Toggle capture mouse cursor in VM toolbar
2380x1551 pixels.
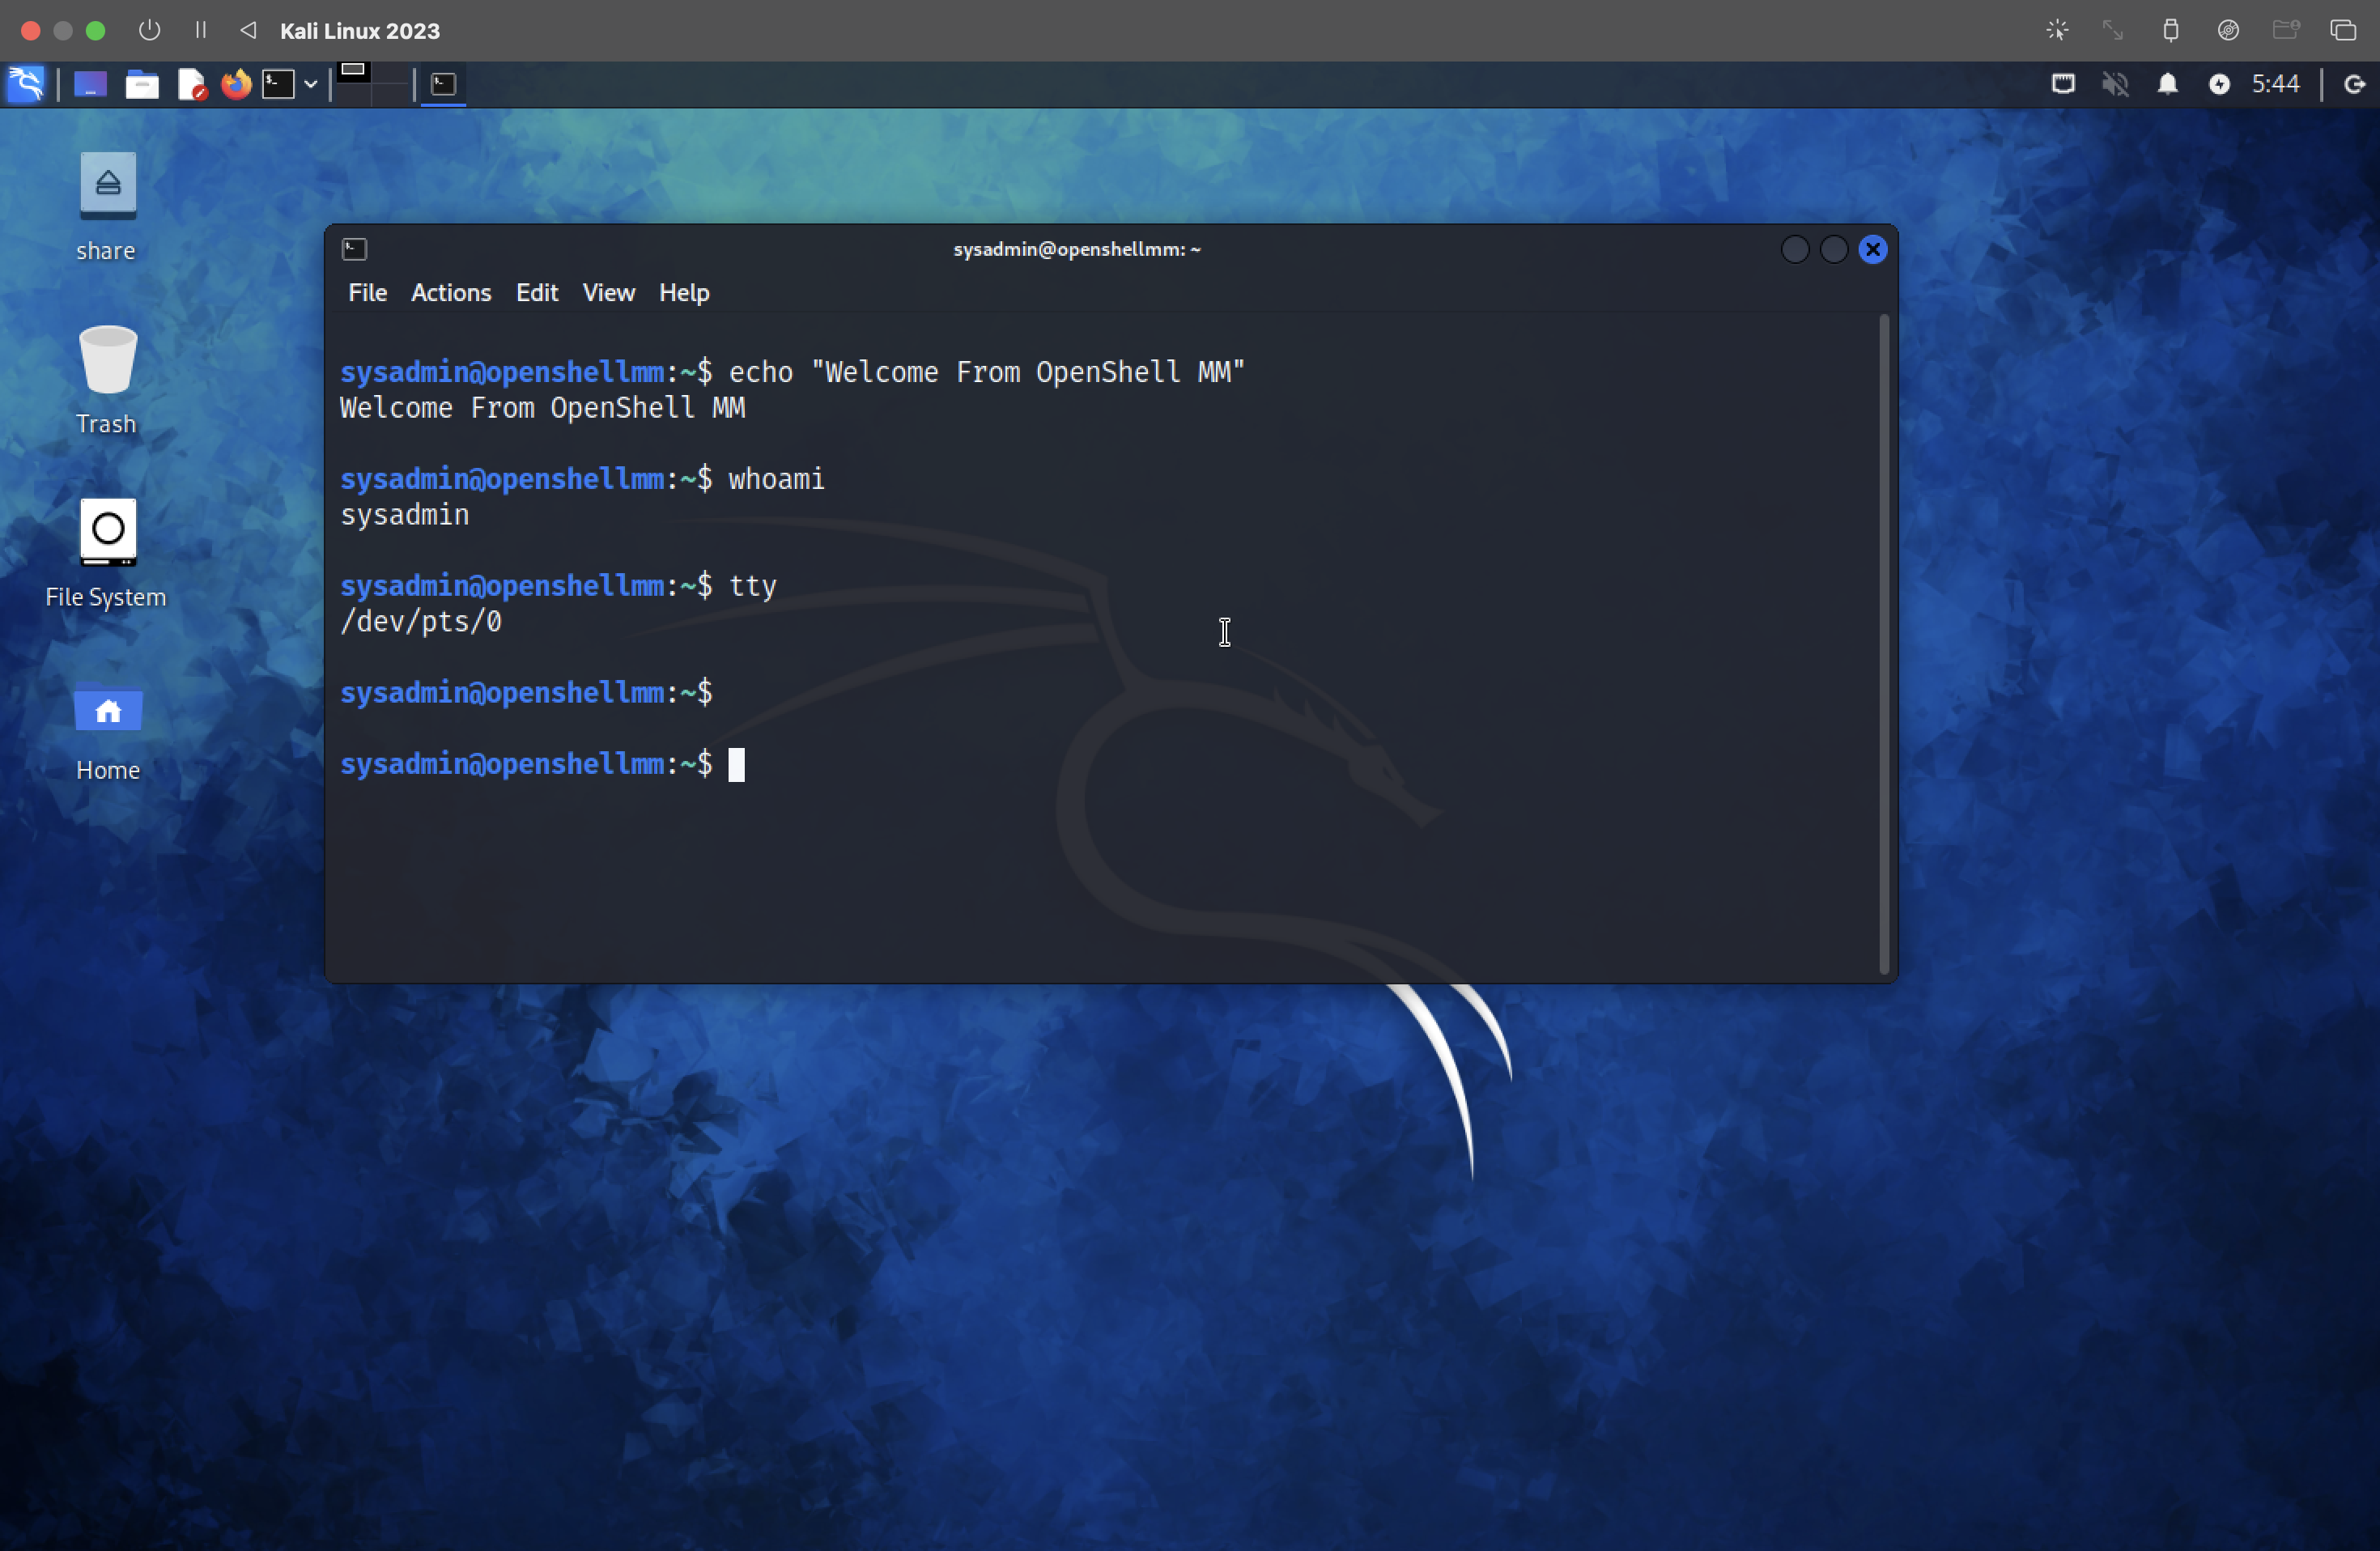(2057, 30)
